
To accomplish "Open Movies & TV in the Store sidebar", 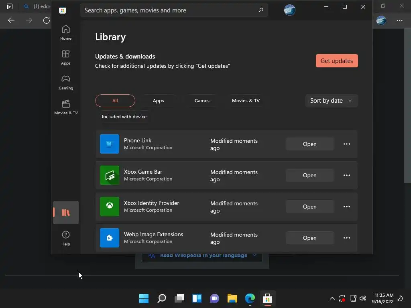I will [x=65, y=107].
